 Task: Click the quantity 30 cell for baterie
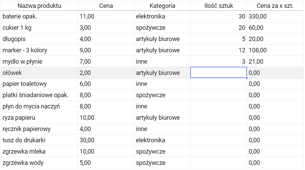(219, 16)
